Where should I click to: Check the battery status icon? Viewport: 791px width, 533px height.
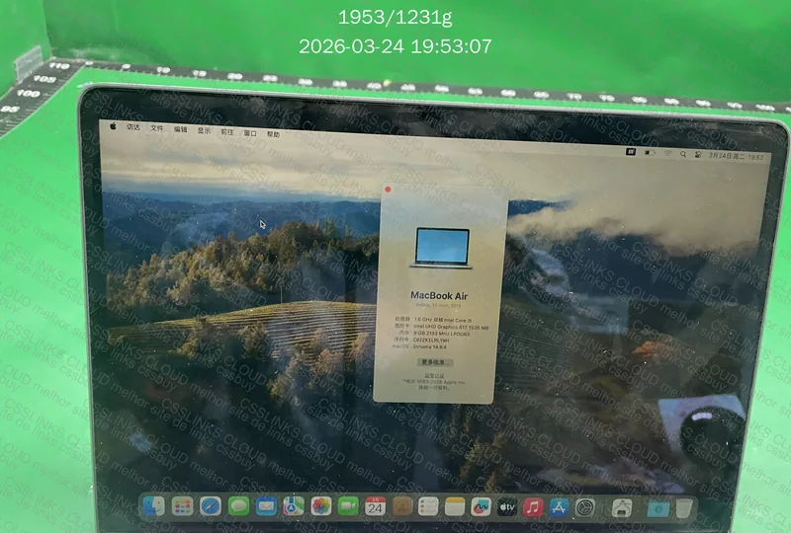(x=650, y=153)
